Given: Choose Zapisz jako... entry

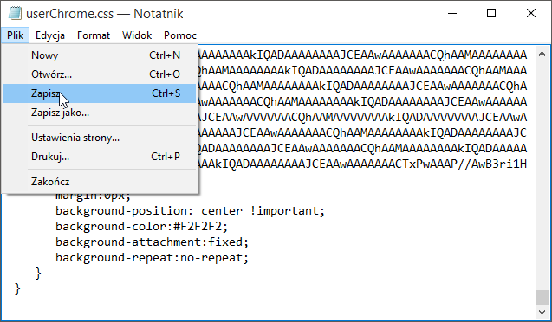Looking at the screenshot, I should [100, 113].
